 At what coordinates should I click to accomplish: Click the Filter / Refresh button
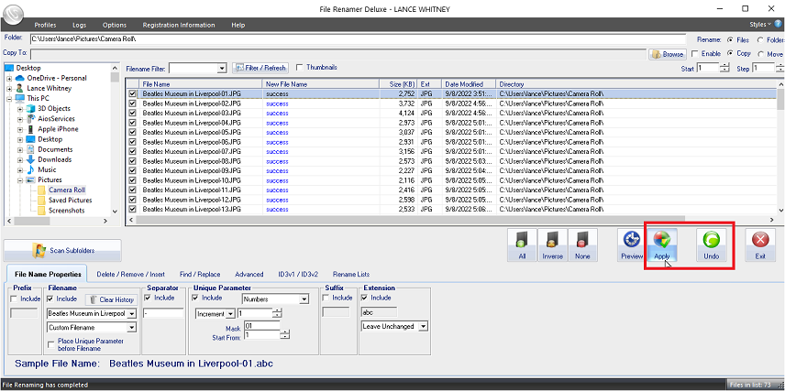click(260, 68)
